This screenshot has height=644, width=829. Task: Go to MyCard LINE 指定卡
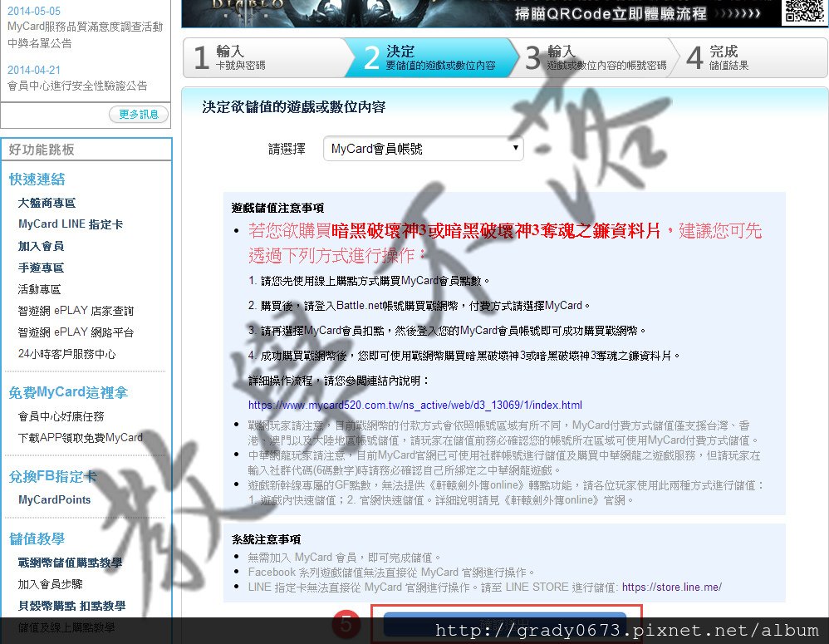(71, 224)
